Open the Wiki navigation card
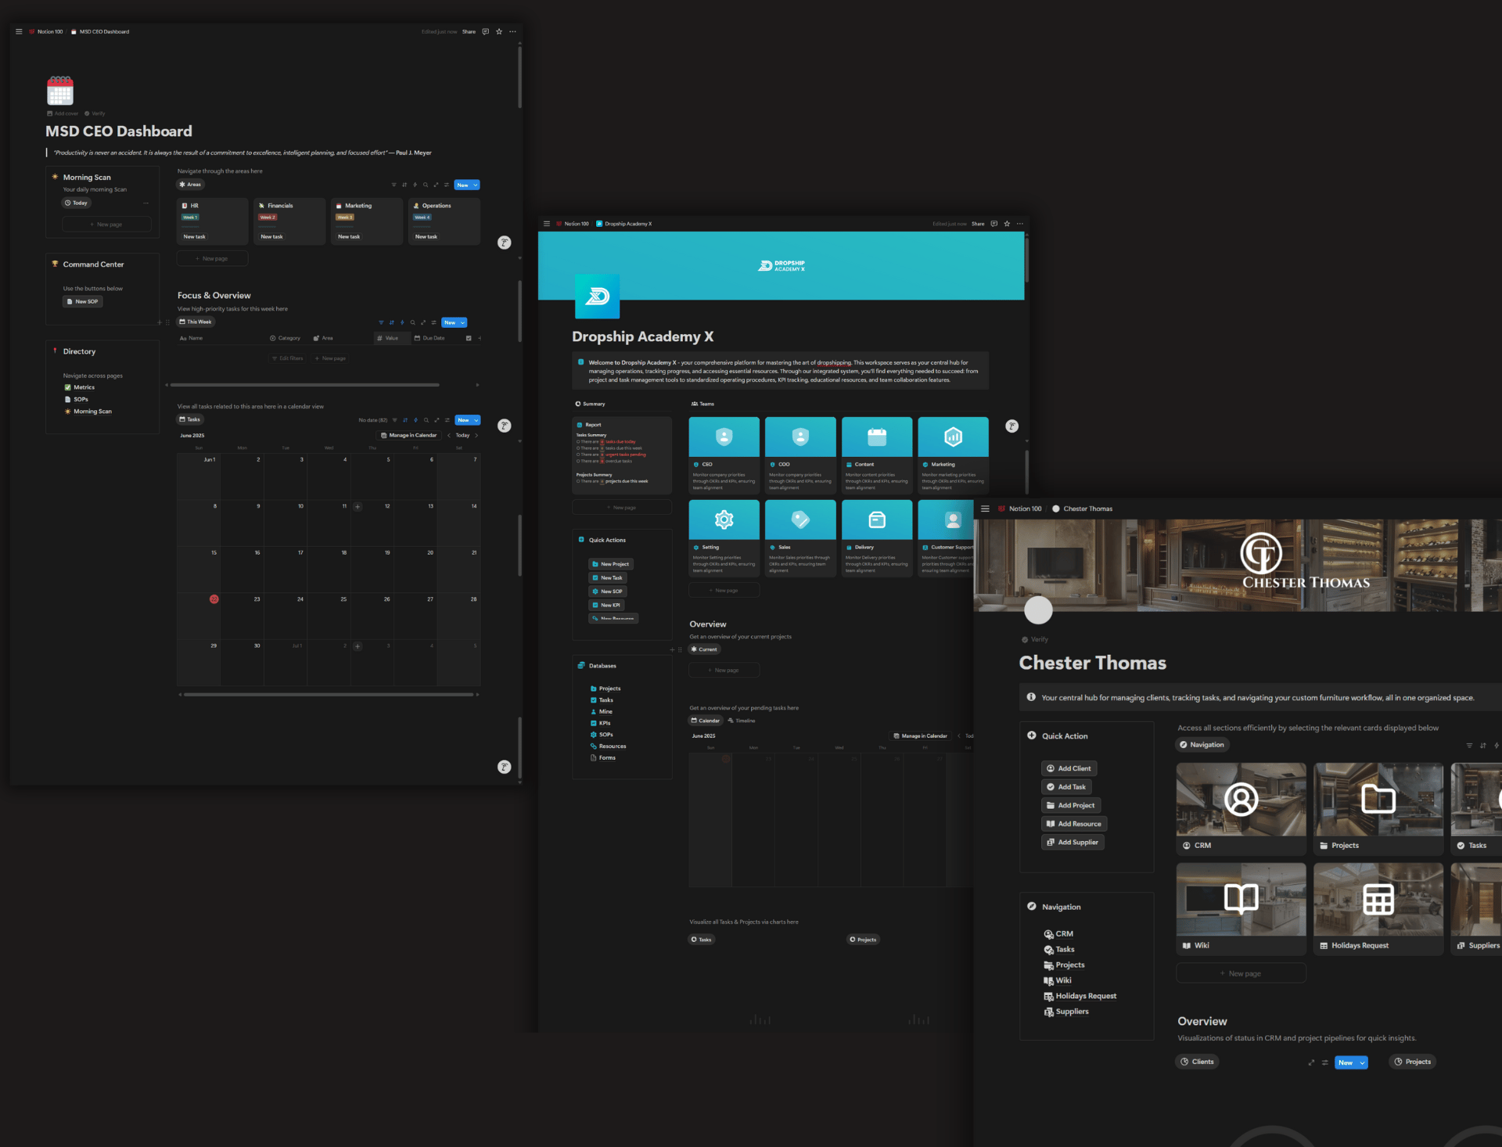 point(1241,908)
